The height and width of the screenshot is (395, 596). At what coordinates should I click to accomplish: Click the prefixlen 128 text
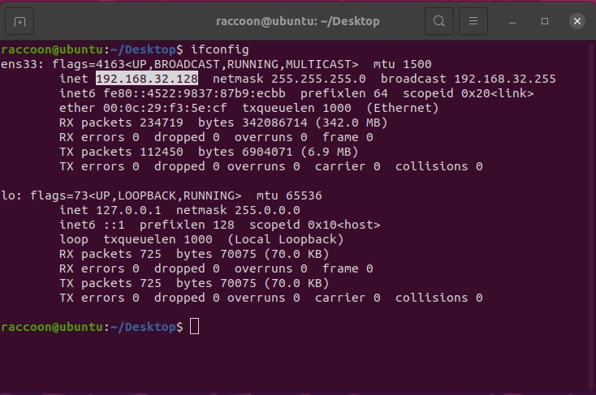click(187, 225)
